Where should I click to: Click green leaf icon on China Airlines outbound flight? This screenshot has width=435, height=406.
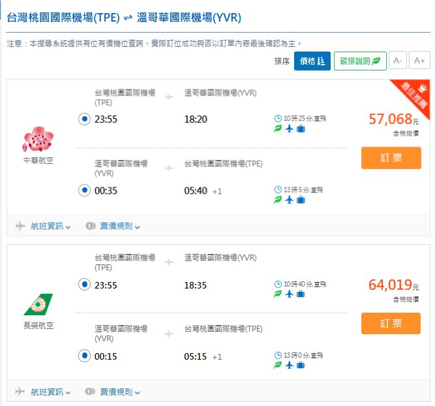pos(278,129)
